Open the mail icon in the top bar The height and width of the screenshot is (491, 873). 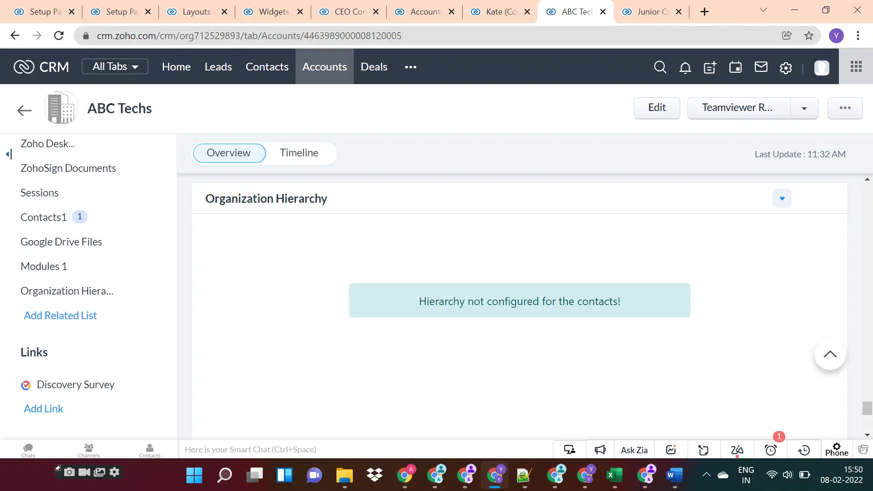[761, 67]
